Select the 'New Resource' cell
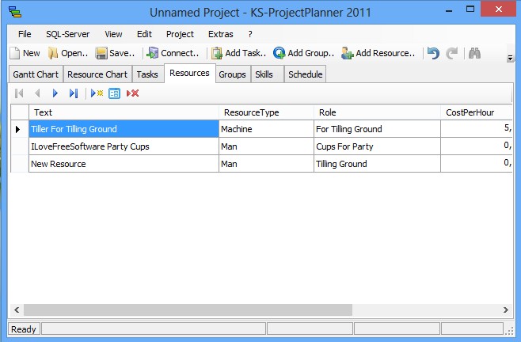 [124, 164]
